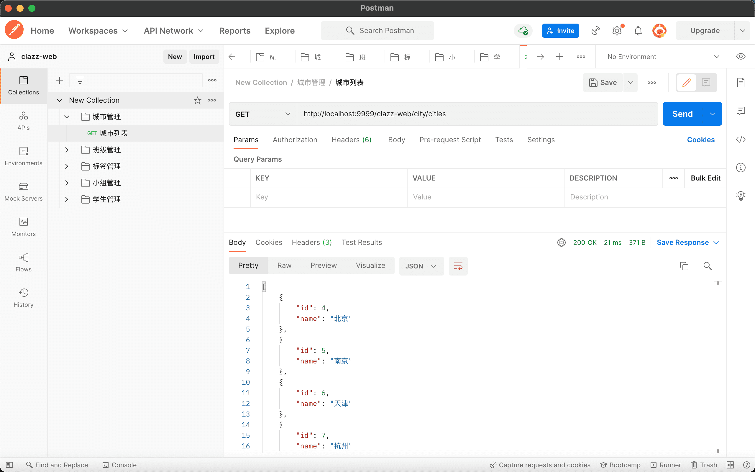
Task: Star the New Collection
Action: (198, 100)
